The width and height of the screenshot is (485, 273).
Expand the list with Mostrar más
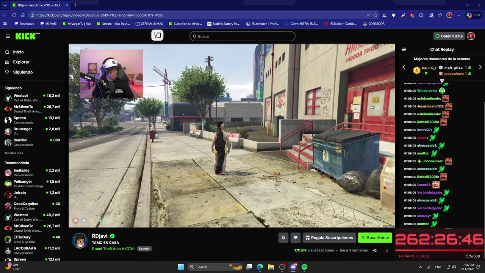coord(14,153)
